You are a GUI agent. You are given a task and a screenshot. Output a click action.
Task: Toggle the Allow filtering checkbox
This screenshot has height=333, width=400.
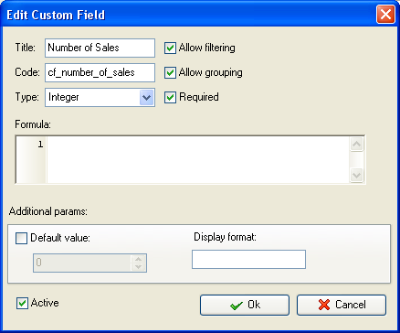pyautogui.click(x=170, y=48)
